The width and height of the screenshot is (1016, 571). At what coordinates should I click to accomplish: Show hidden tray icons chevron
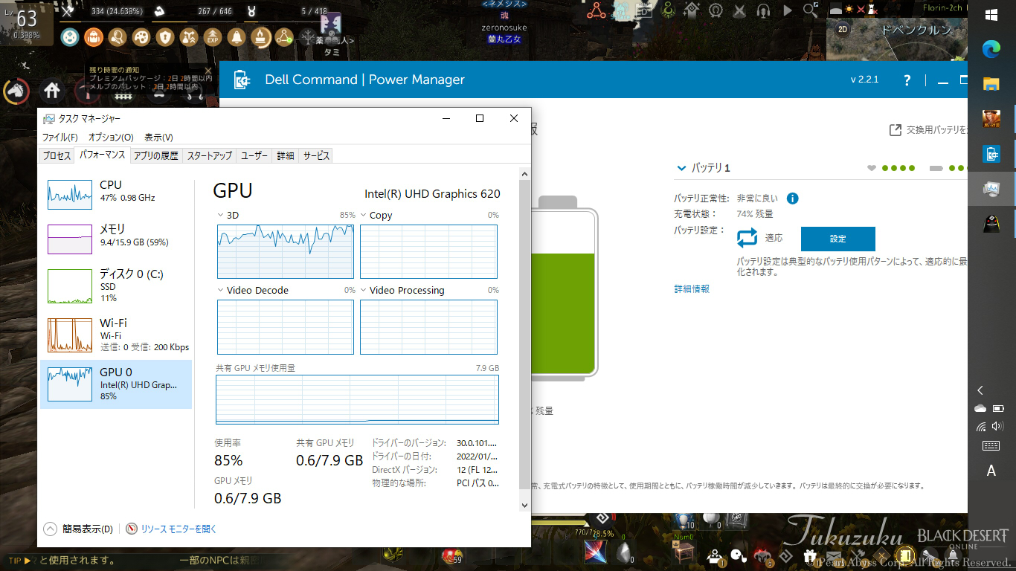tap(980, 390)
